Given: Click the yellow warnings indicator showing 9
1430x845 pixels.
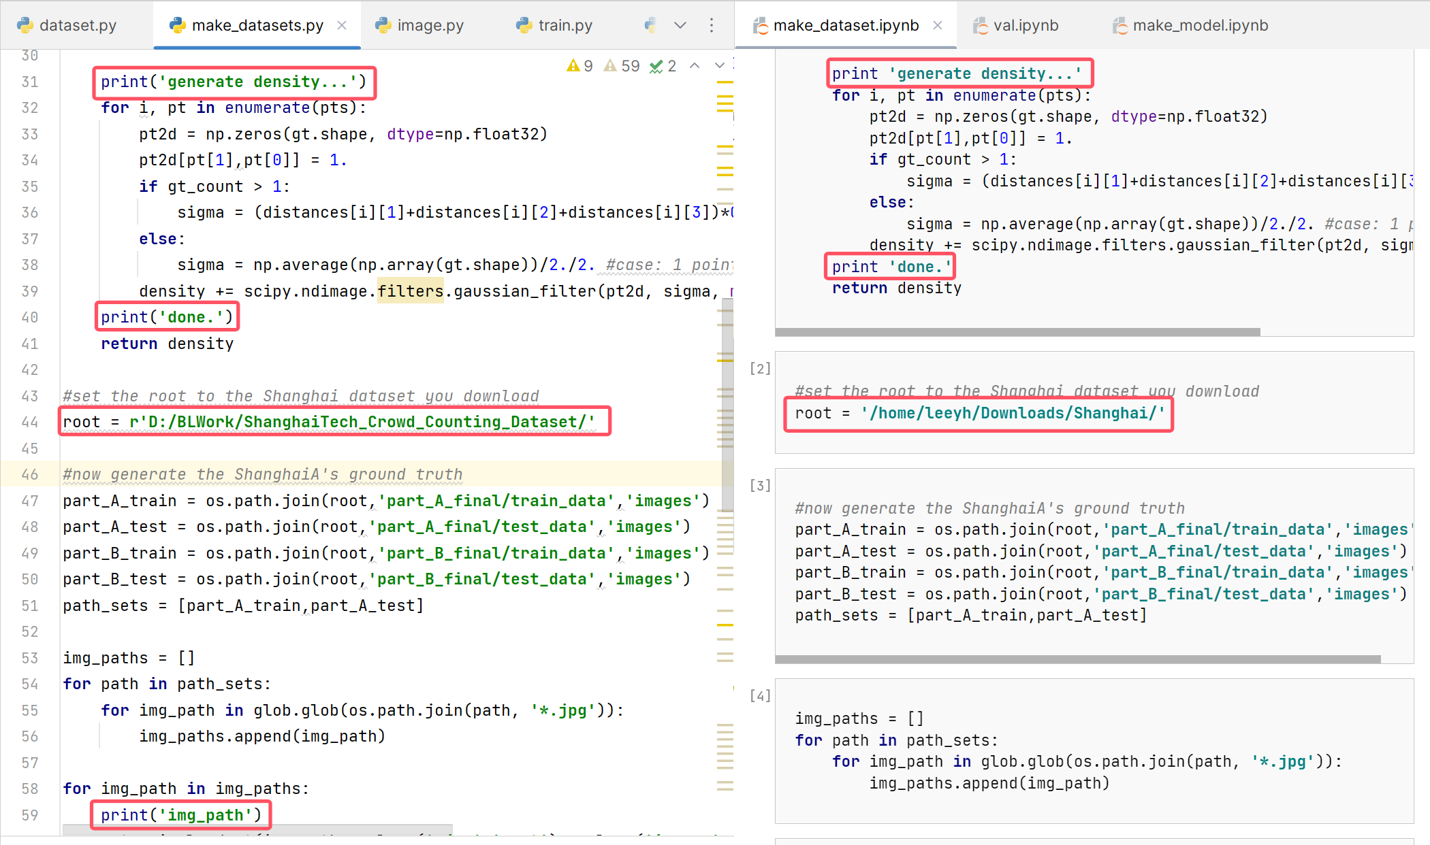Looking at the screenshot, I should (579, 66).
